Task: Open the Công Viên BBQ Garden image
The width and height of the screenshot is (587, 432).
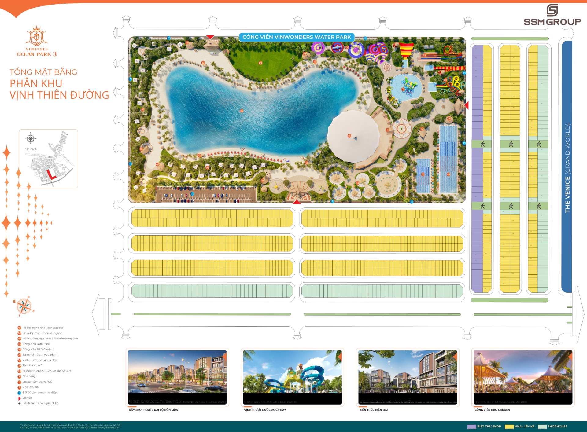Action: (523, 377)
